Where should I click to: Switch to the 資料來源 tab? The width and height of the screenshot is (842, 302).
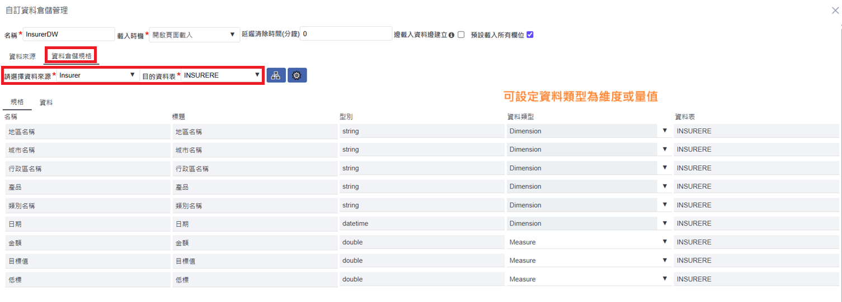(x=22, y=56)
